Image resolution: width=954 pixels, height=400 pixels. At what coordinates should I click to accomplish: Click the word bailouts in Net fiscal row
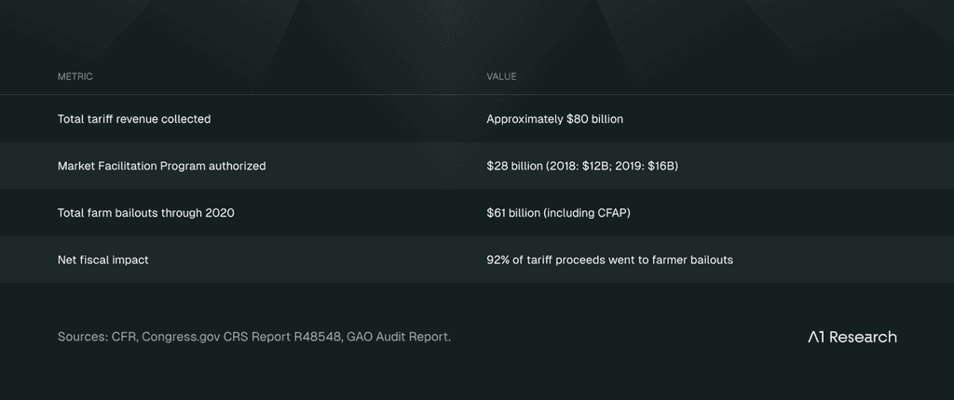pyautogui.click(x=713, y=260)
